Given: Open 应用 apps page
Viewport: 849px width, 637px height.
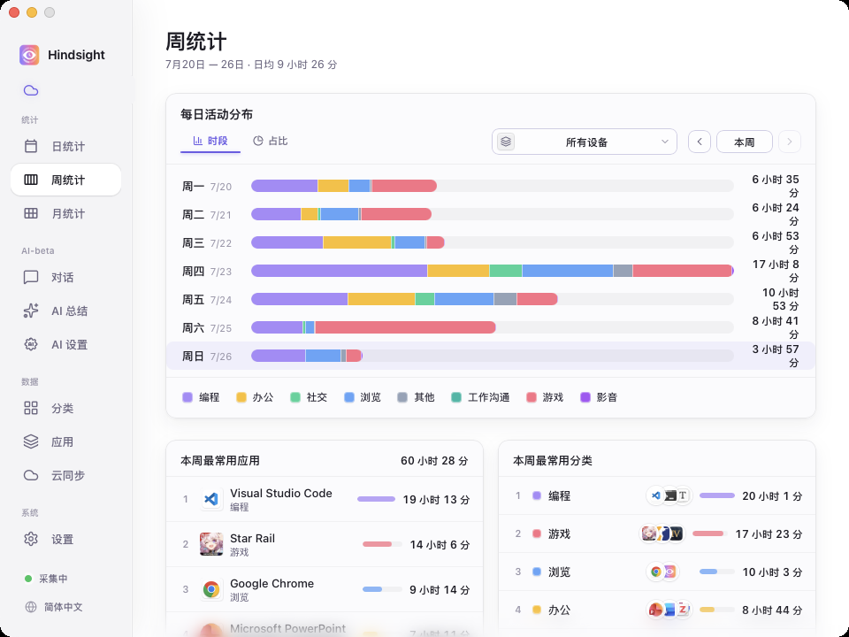Looking at the screenshot, I should [65, 442].
